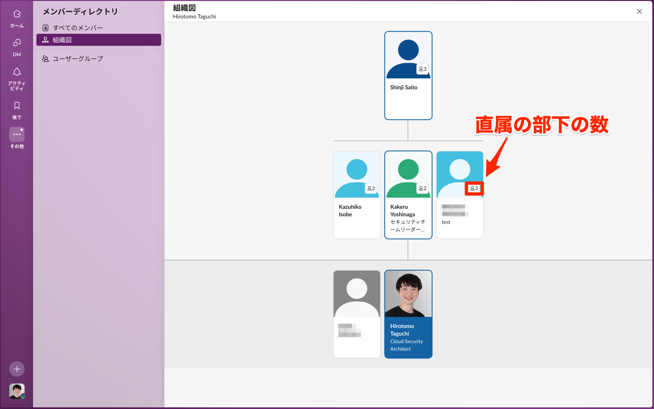
Task: Open the ホーム icon in the left rail
Action: coord(17,14)
